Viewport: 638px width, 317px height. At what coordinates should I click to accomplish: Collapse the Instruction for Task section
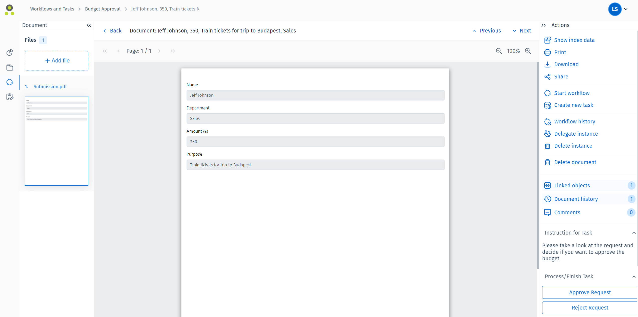pyautogui.click(x=634, y=233)
